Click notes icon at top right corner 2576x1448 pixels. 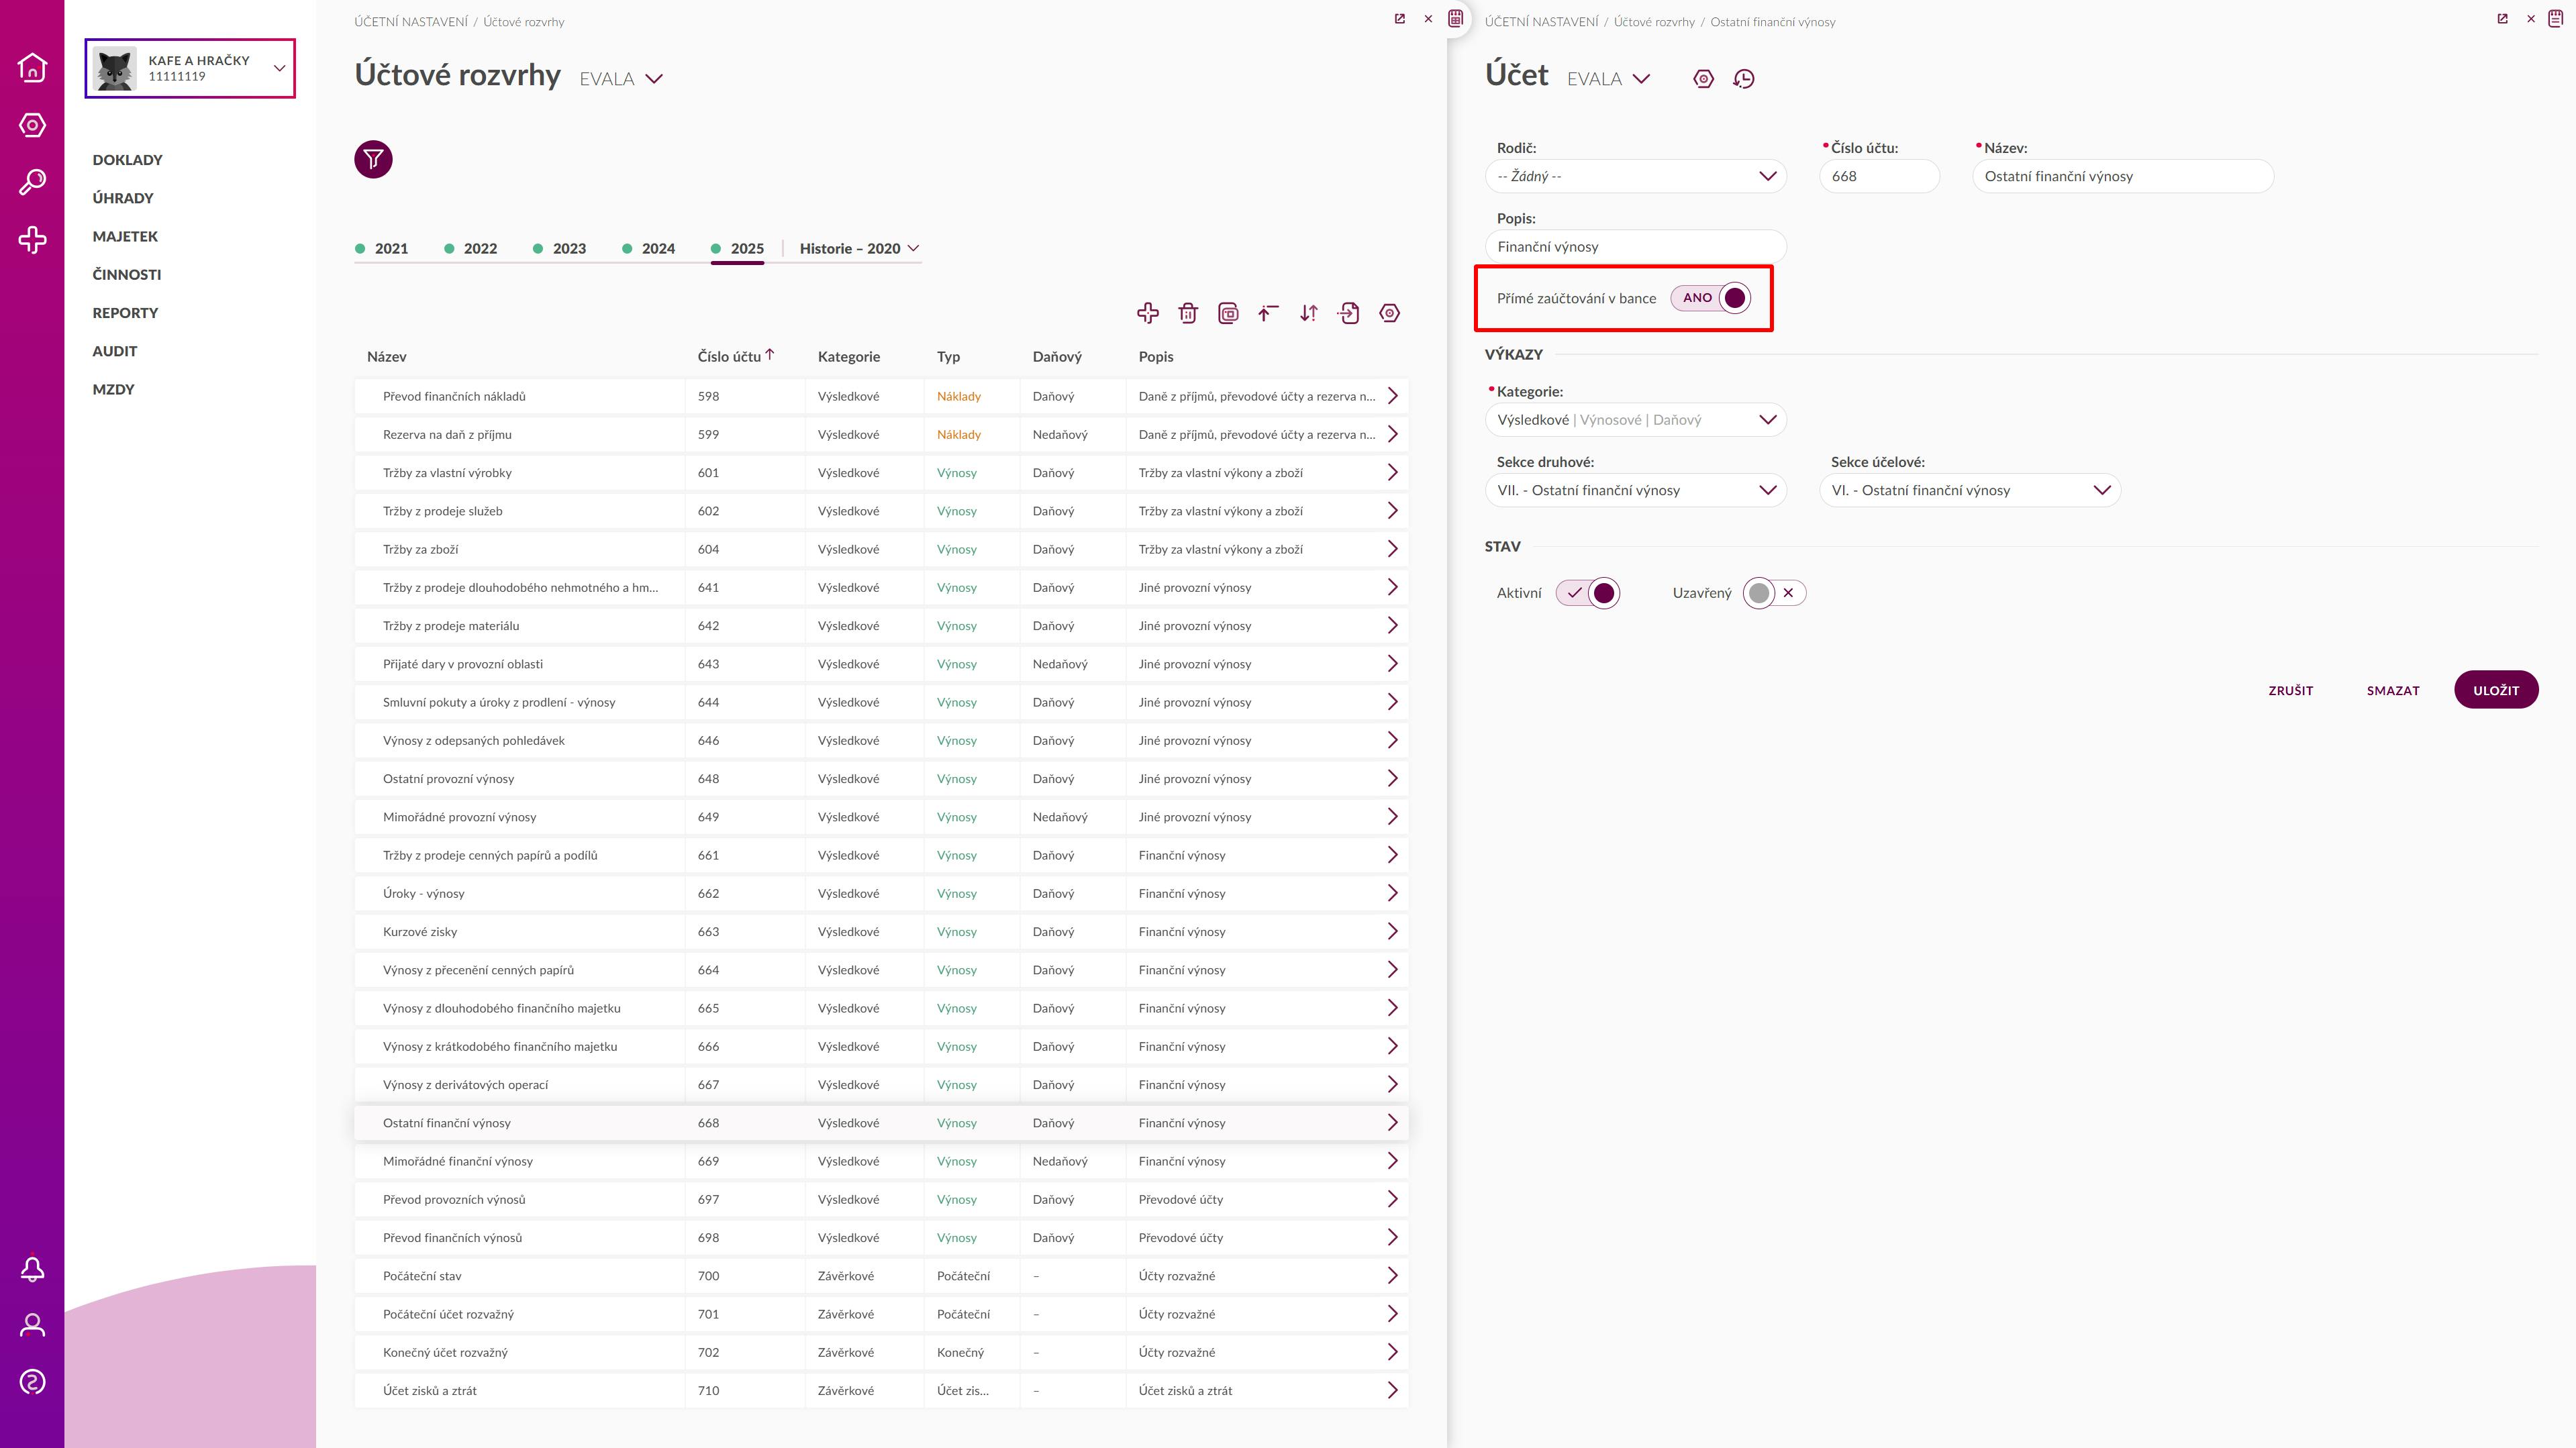coord(2556,18)
